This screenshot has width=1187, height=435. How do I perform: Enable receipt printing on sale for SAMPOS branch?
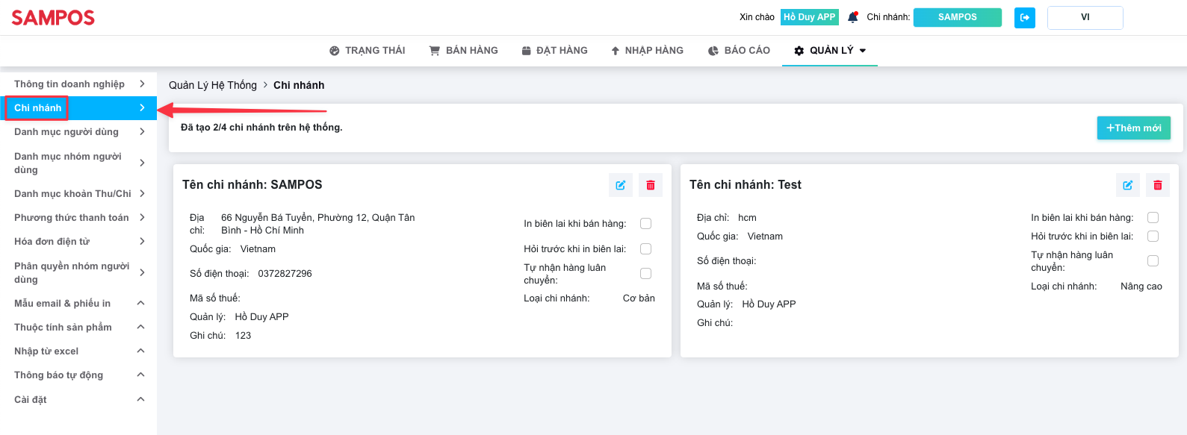point(646,223)
